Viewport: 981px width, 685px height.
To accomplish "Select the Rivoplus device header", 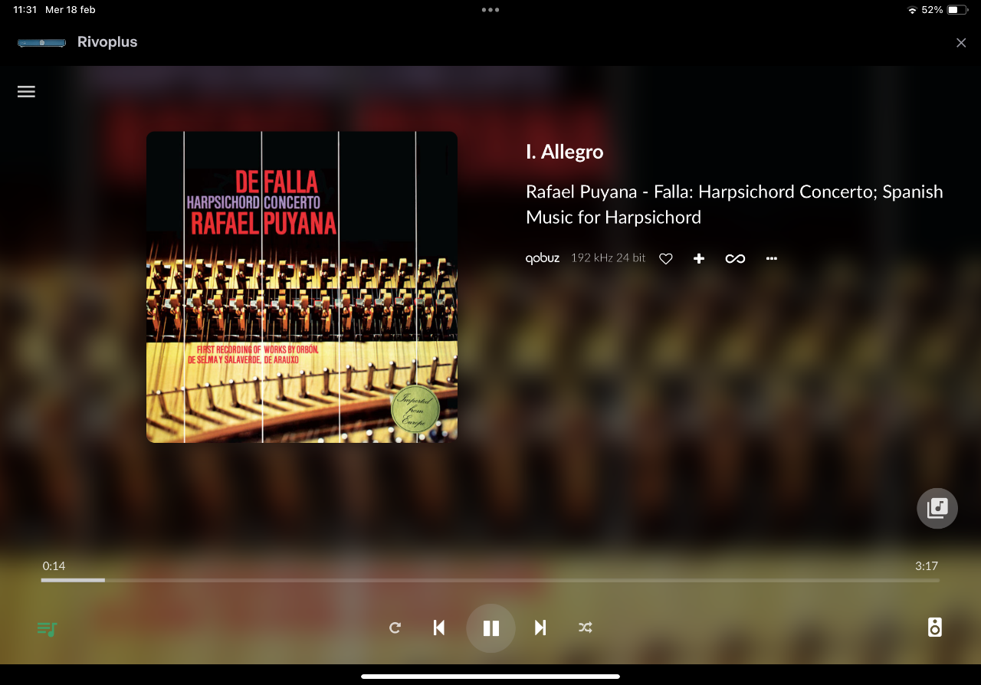I will (x=77, y=42).
